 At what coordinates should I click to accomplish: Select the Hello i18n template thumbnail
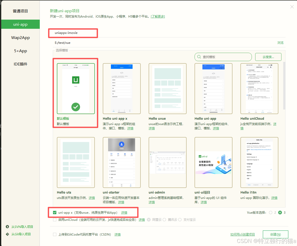[259, 162]
